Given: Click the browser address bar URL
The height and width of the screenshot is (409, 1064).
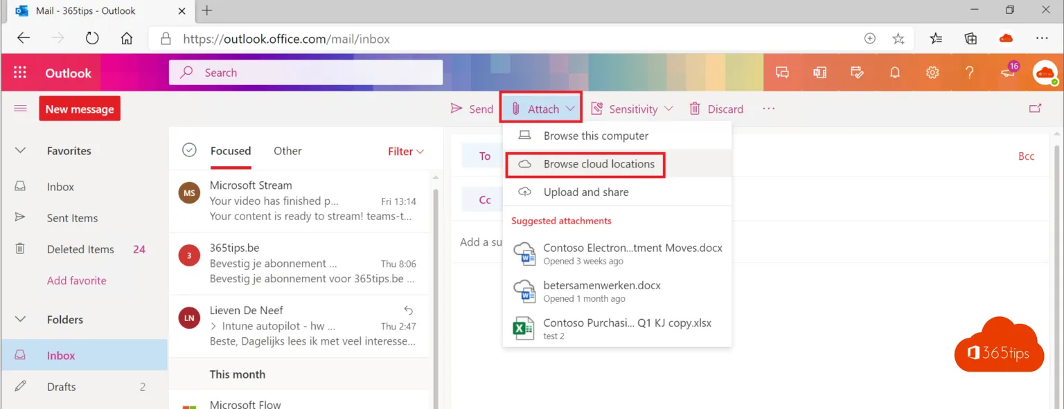Looking at the screenshot, I should [x=286, y=39].
